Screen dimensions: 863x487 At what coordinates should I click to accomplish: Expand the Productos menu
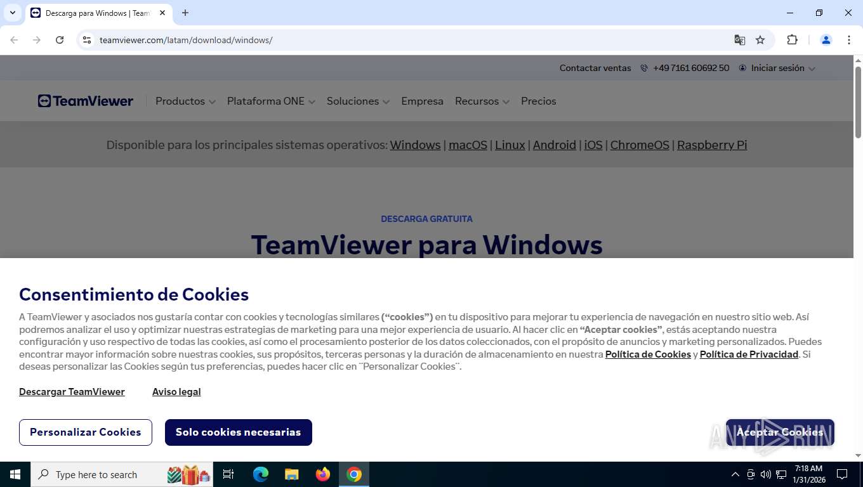point(185,101)
